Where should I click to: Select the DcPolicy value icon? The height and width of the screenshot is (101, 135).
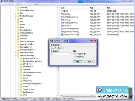[x=62, y=20]
